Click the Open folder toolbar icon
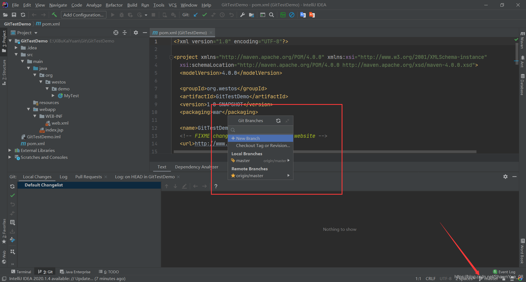 [x=5, y=15]
